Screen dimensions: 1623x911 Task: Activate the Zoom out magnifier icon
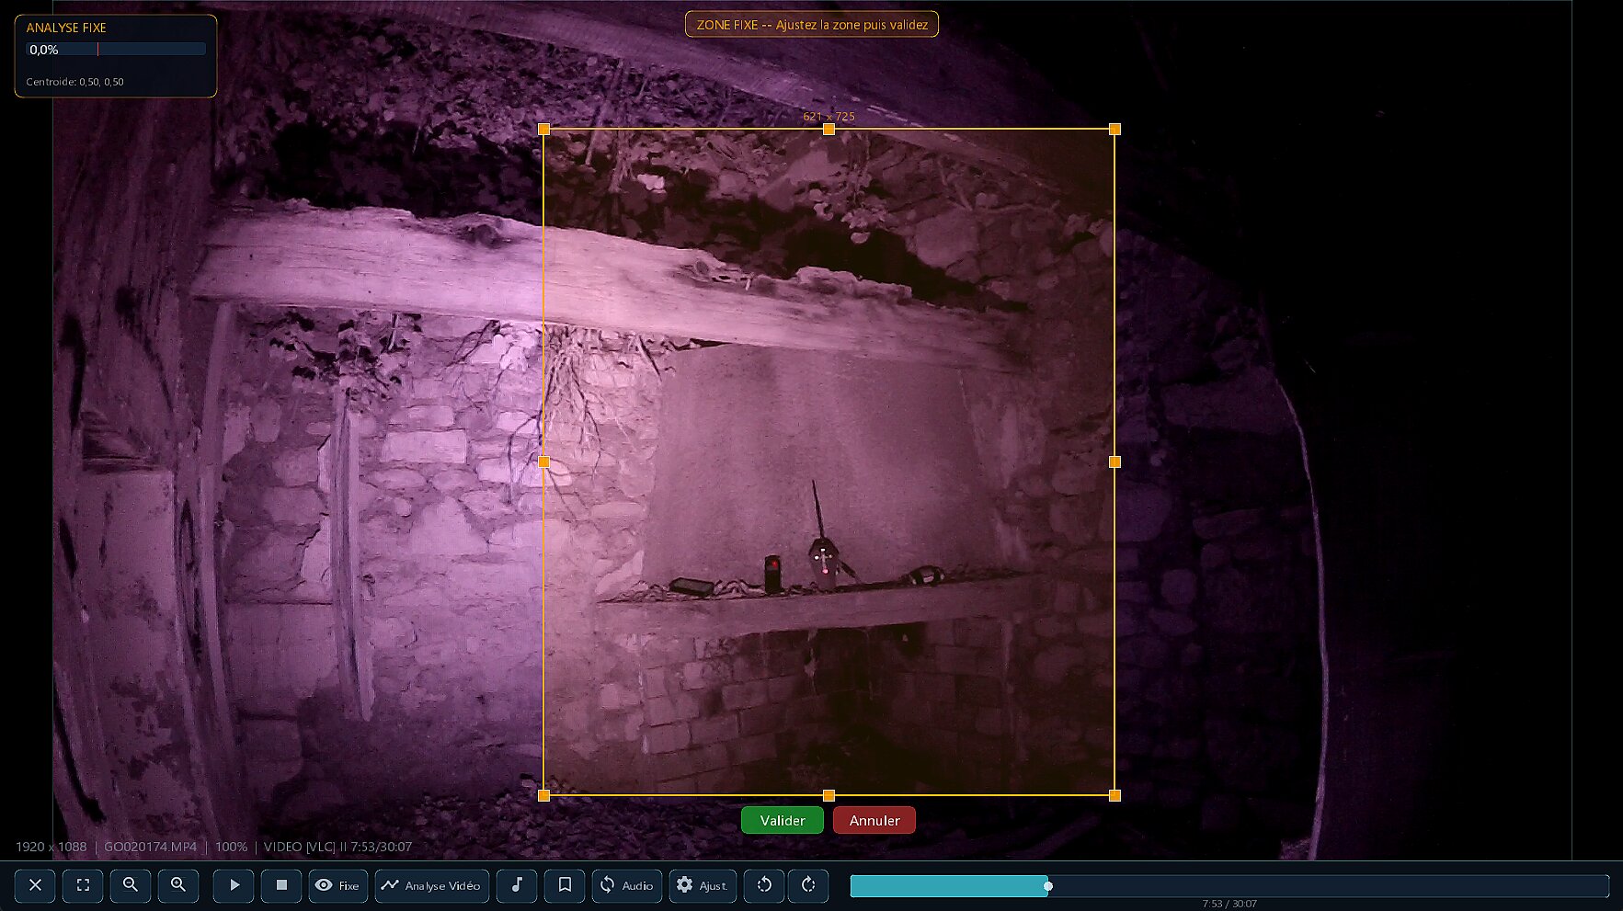pos(130,885)
